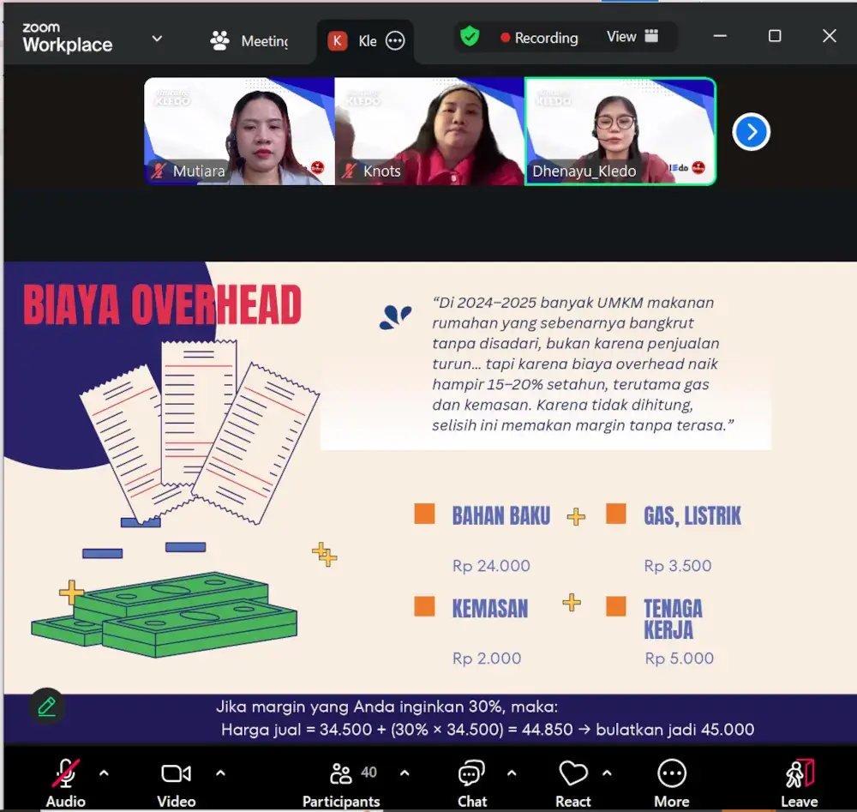Switch to the Meeting tab
The image size is (857, 812).
250,41
